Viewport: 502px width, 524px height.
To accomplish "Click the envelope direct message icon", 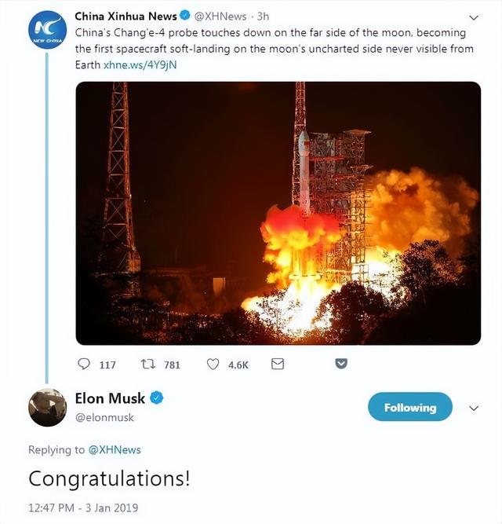I will (277, 365).
